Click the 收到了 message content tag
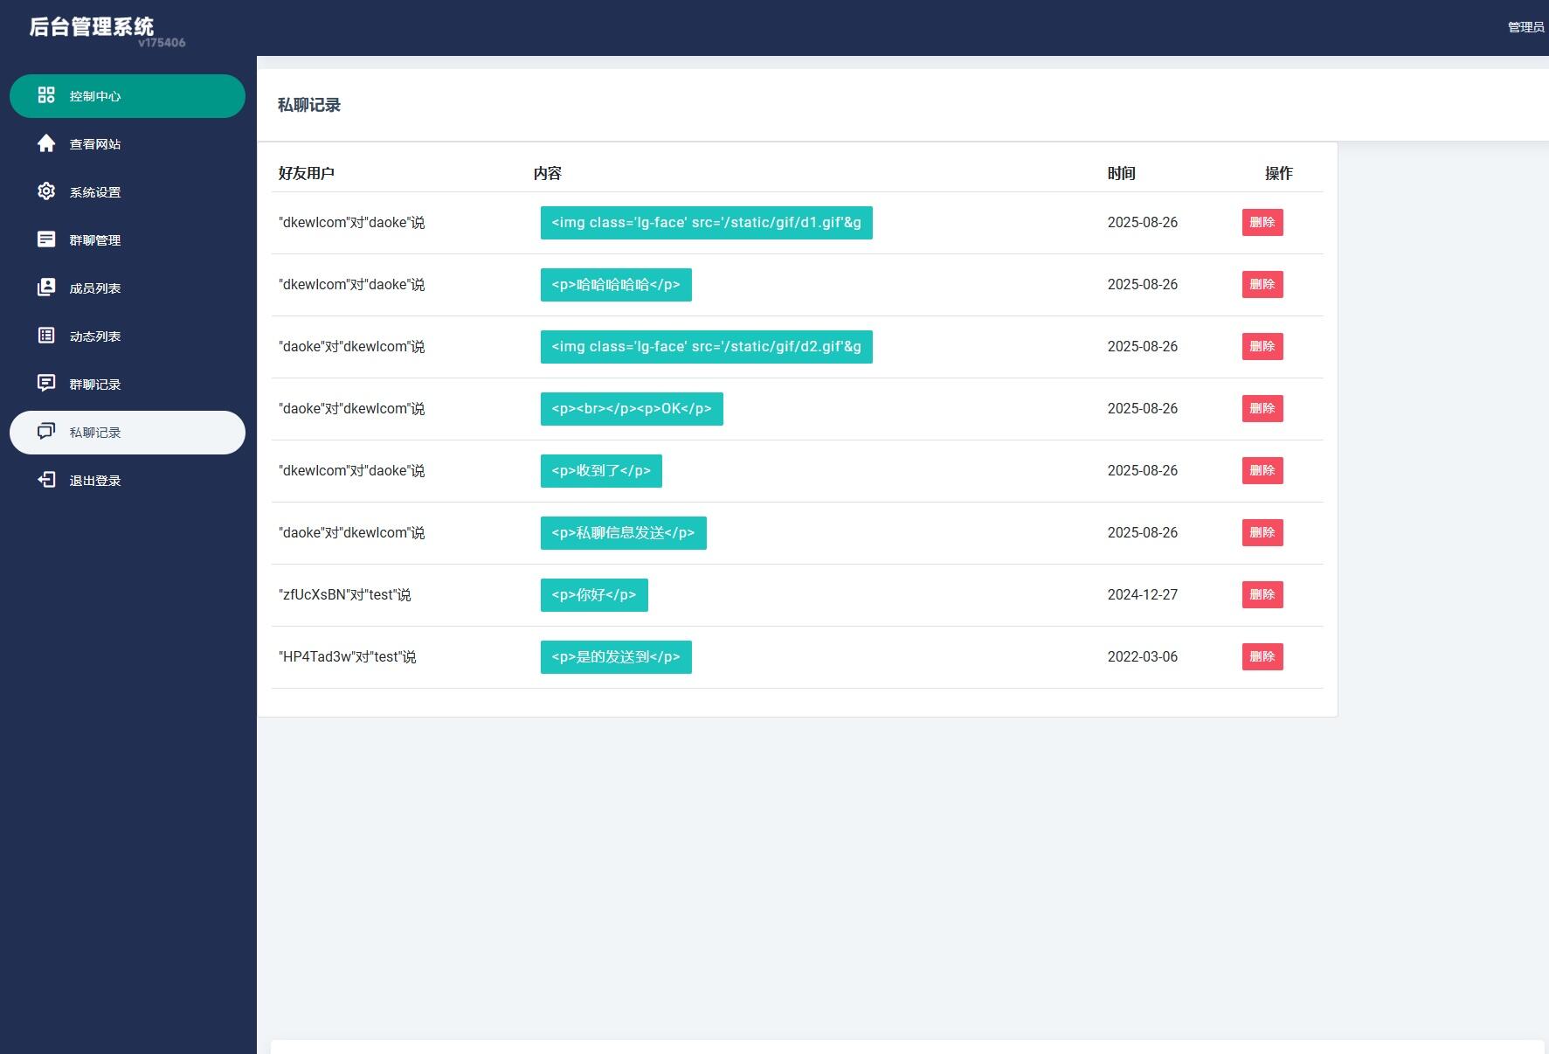 [x=601, y=471]
